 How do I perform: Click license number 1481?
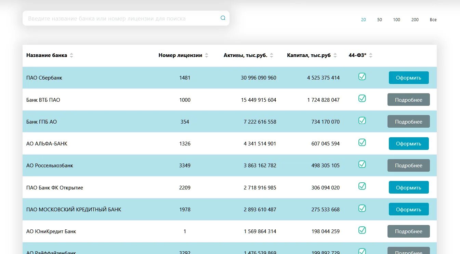point(185,78)
